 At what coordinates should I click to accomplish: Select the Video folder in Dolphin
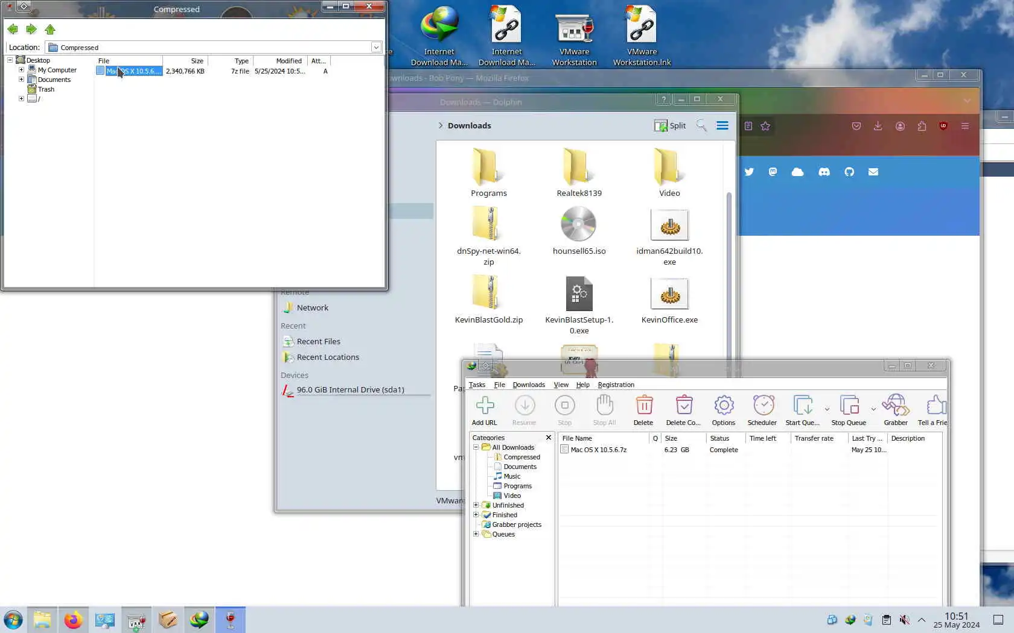point(669,172)
